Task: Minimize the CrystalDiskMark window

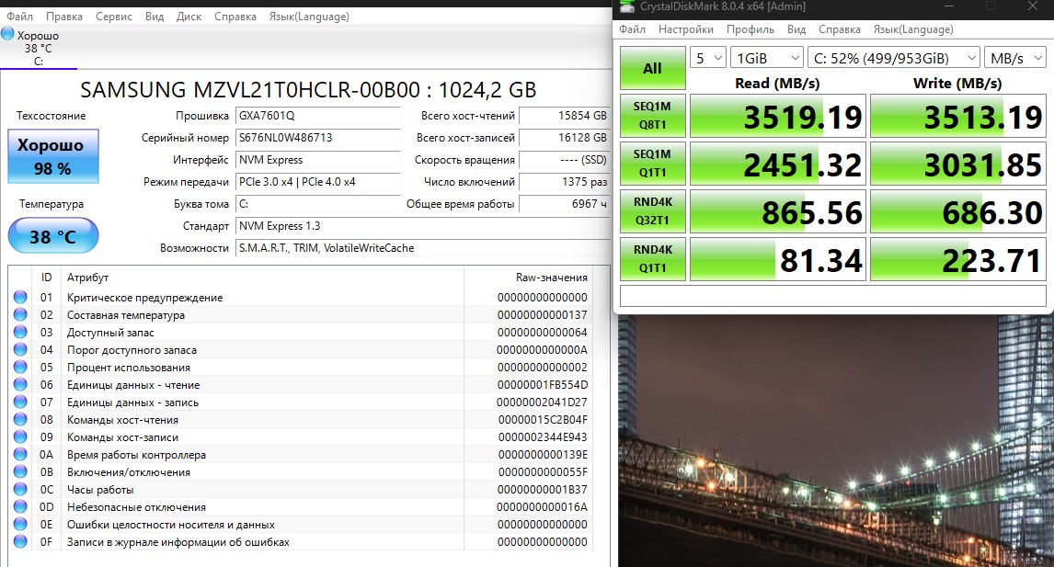Action: point(949,6)
